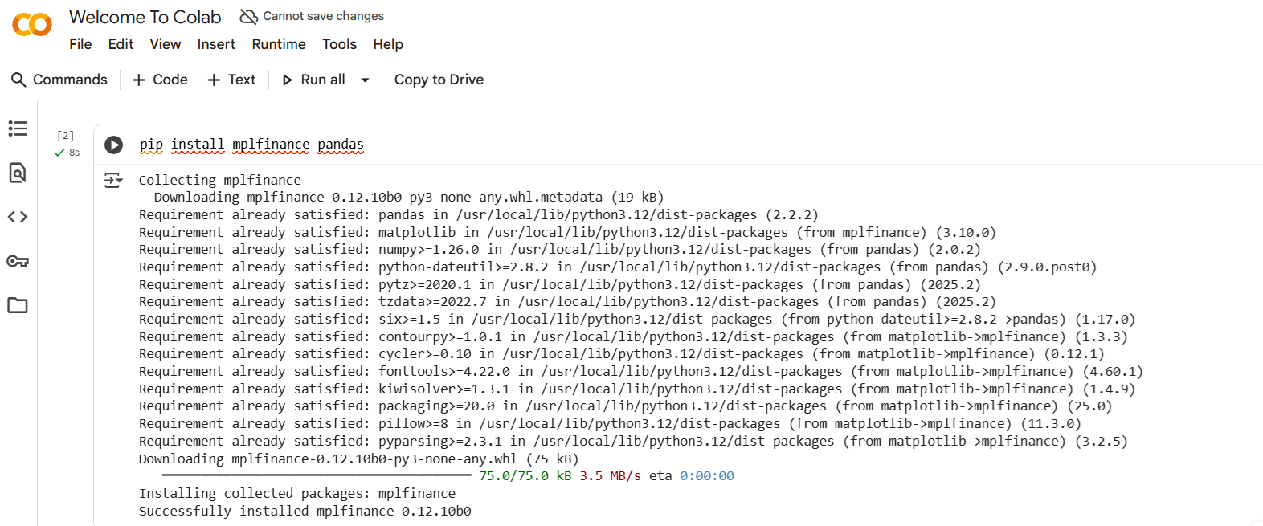Expand the Run all dropdown arrow
Image resolution: width=1263 pixels, height=526 pixels.
coord(365,80)
